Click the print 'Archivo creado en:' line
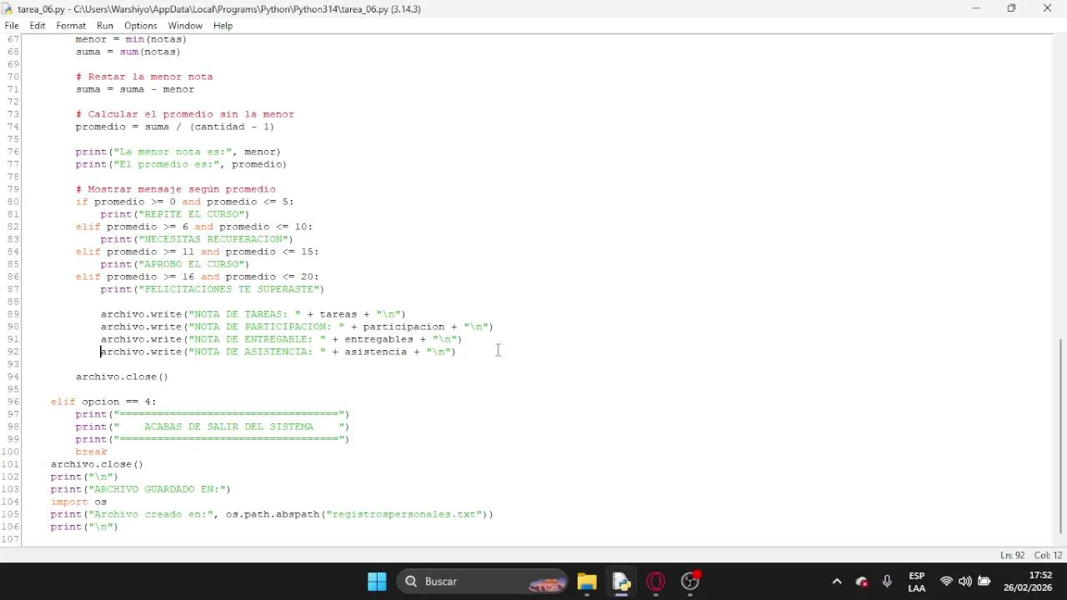This screenshot has width=1067, height=600. 272,514
